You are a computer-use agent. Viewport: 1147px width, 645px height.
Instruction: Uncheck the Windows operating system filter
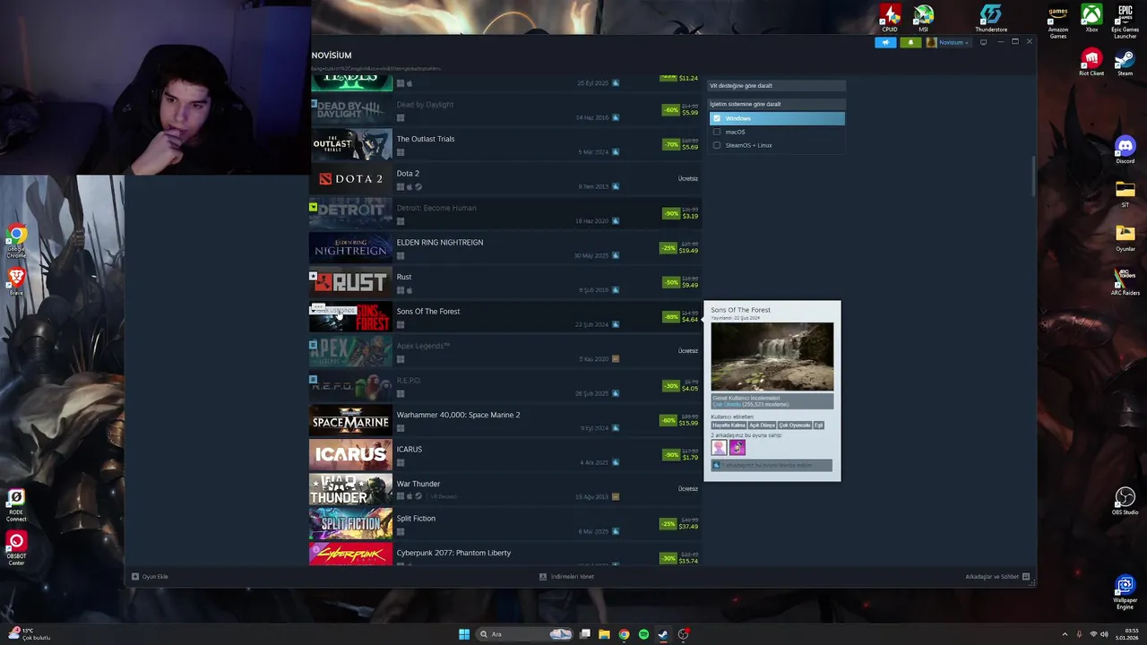717,118
